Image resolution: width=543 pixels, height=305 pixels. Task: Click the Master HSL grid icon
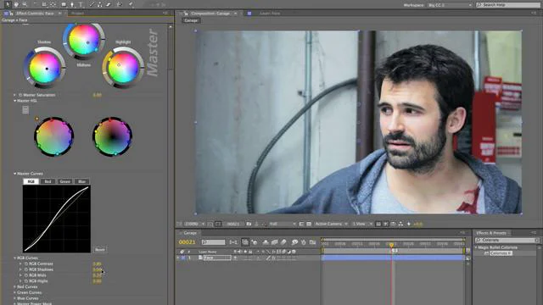click(25, 110)
